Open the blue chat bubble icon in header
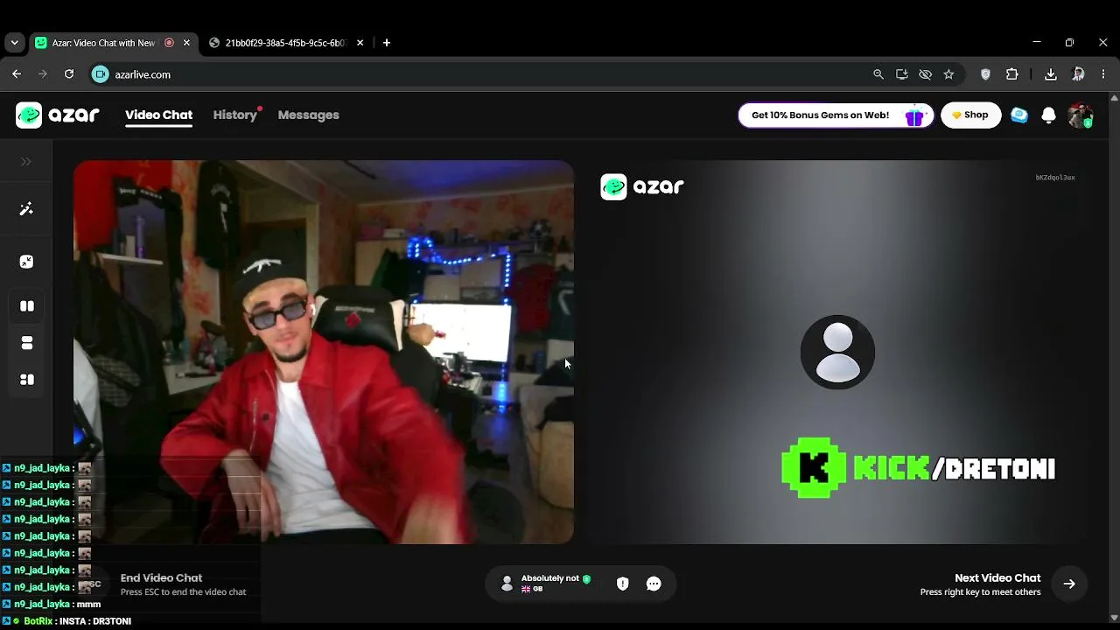Image resolution: width=1120 pixels, height=630 pixels. pyautogui.click(x=1019, y=115)
